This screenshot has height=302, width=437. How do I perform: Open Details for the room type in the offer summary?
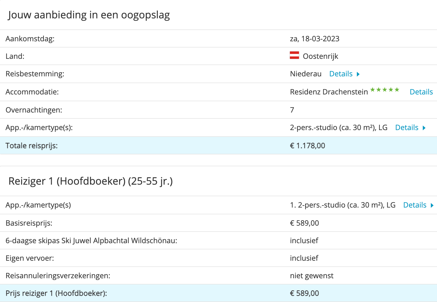407,128
